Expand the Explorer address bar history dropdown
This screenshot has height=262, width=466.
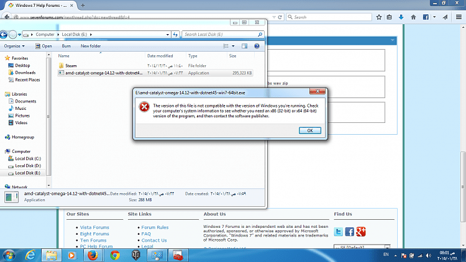(168, 35)
